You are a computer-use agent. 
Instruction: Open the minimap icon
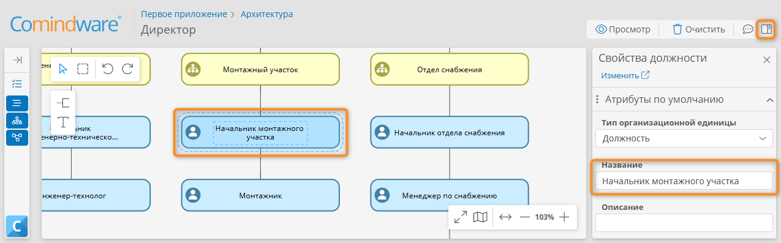(481, 217)
